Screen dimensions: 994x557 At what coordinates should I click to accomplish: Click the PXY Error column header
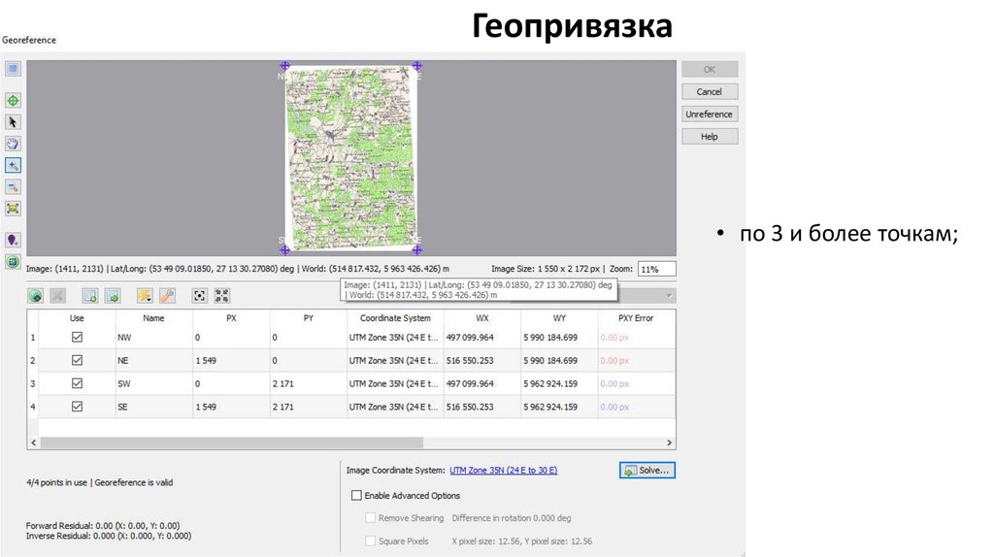636,318
